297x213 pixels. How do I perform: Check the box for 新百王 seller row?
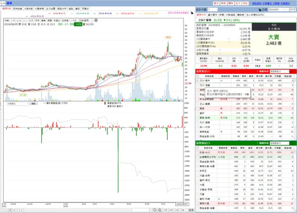click(x=197, y=171)
